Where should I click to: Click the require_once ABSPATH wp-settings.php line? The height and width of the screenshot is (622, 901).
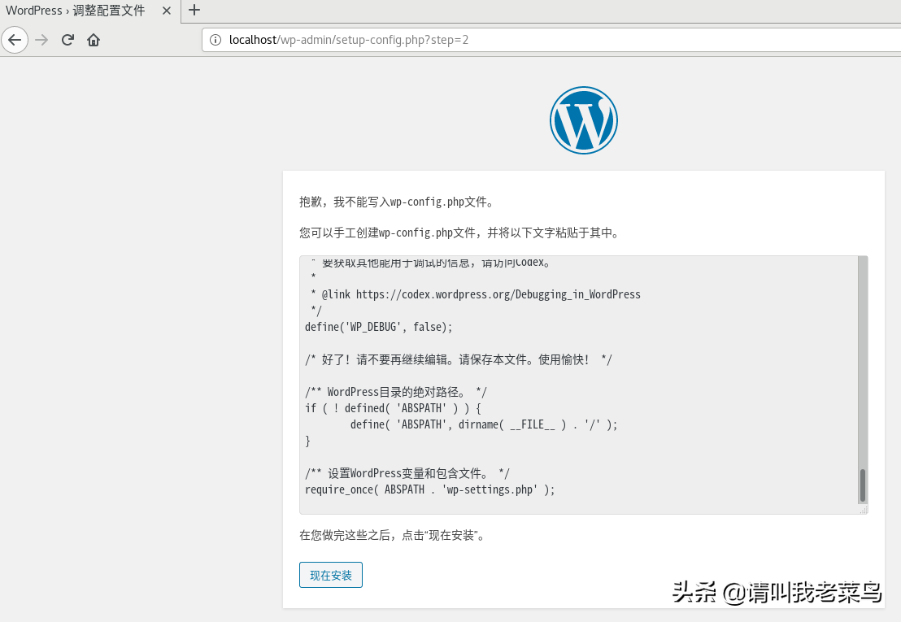[430, 490]
